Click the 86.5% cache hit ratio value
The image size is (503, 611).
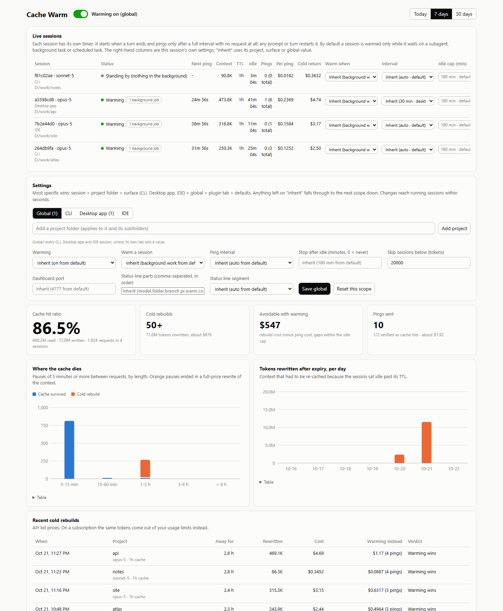56,328
